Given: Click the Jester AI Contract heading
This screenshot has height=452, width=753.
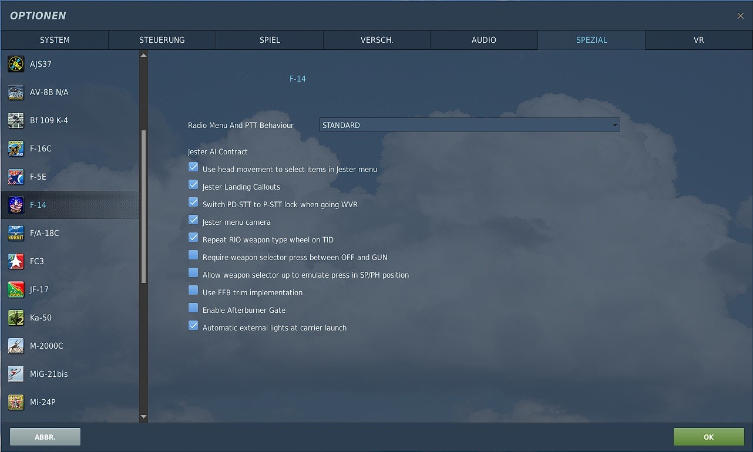Looking at the screenshot, I should pyautogui.click(x=218, y=151).
